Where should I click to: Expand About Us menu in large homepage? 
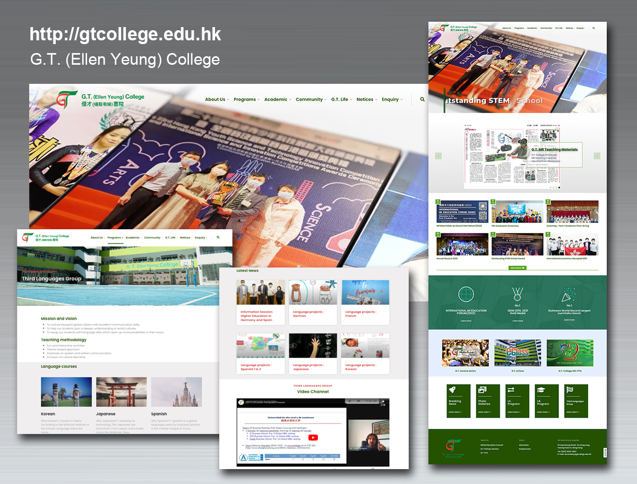tap(217, 99)
